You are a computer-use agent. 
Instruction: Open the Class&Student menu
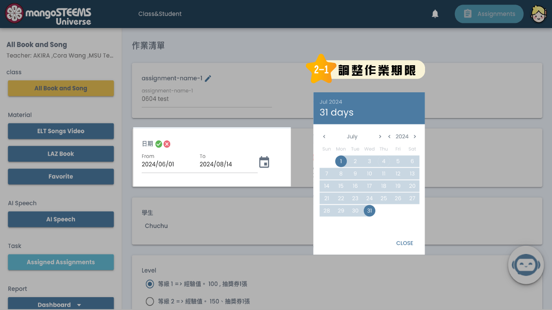tap(160, 14)
